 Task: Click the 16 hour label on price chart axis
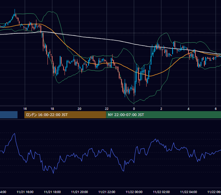25,109
